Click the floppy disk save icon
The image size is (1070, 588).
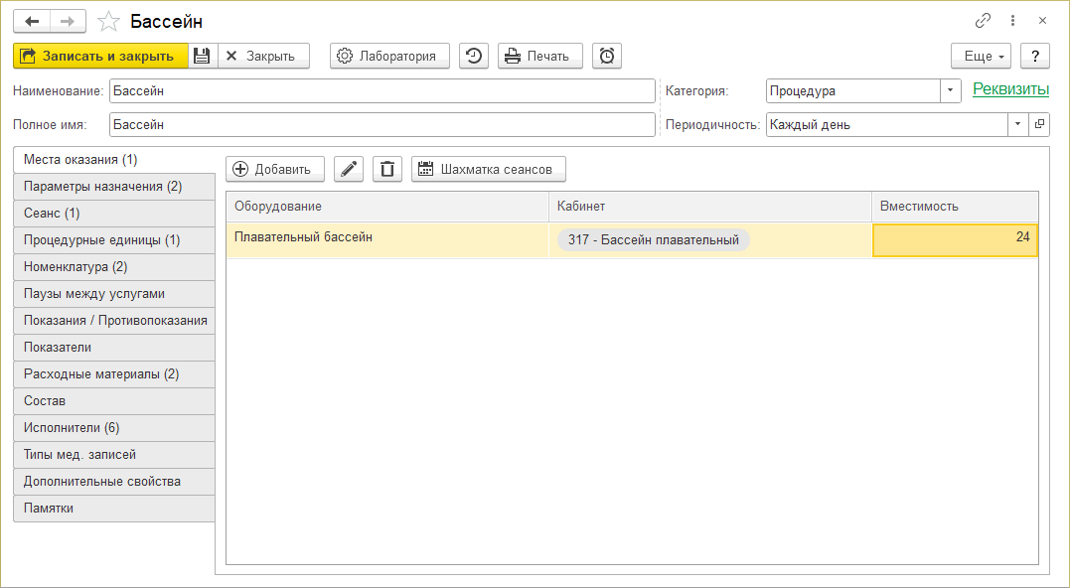202,56
